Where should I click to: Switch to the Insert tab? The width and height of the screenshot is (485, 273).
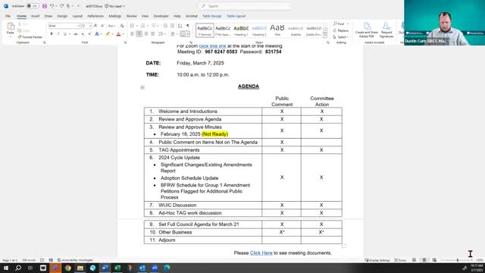coord(36,16)
